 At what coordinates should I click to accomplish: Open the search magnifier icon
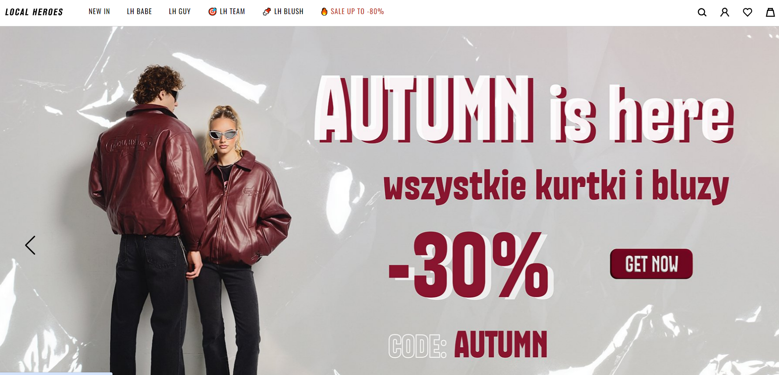click(x=702, y=12)
